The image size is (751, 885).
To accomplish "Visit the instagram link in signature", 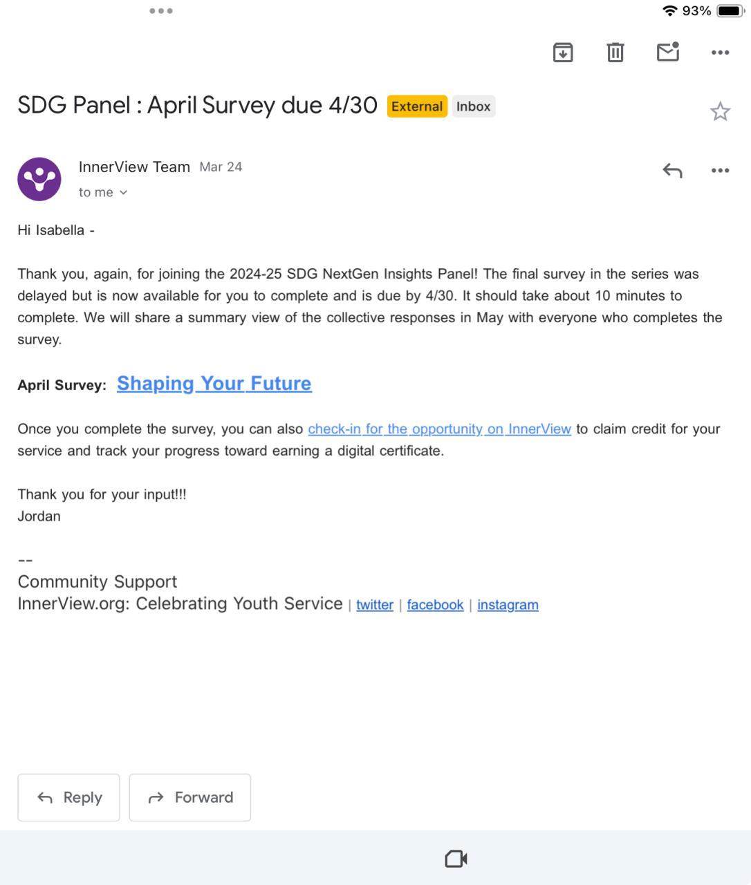I will tap(508, 605).
